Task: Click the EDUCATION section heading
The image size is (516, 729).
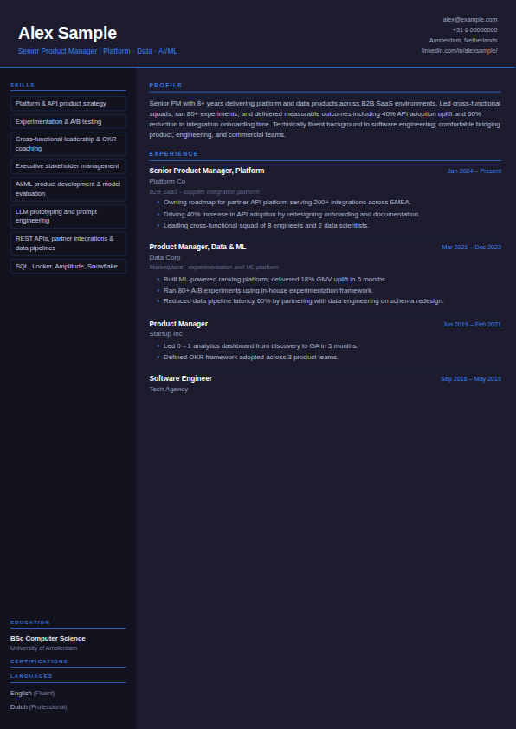Action: [x=29, y=622]
